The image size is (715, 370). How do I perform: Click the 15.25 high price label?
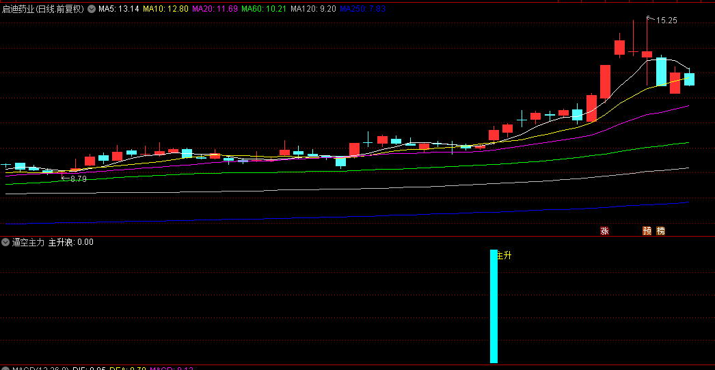(x=666, y=20)
